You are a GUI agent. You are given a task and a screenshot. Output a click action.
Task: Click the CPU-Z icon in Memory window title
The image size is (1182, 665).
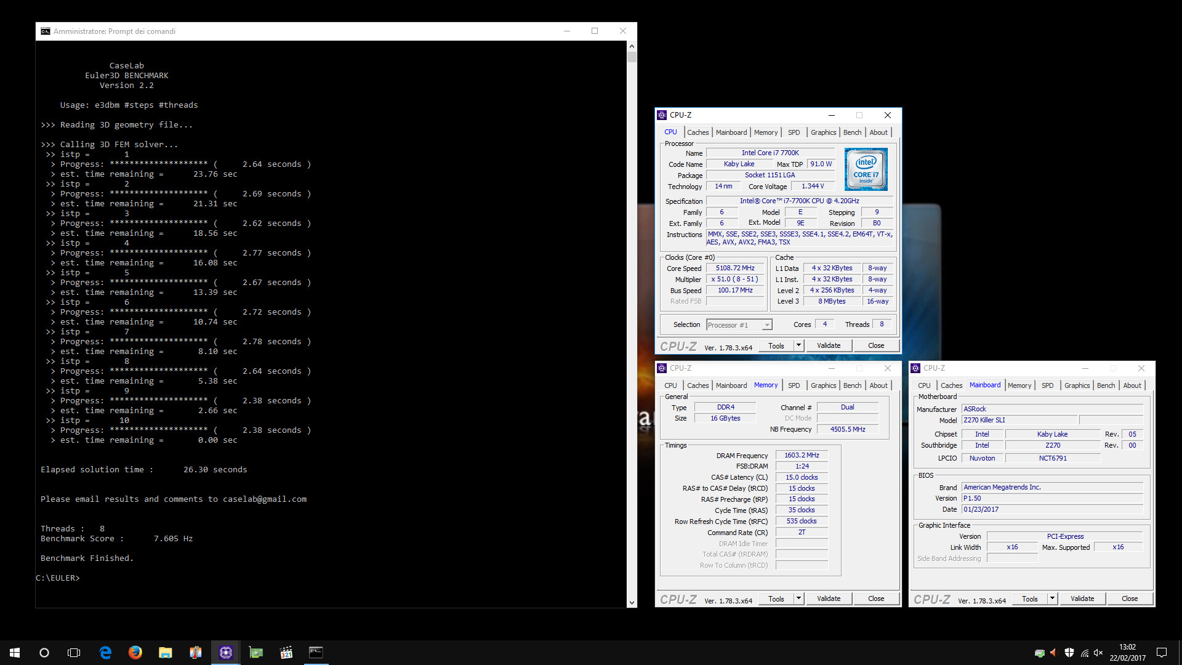[x=662, y=368]
